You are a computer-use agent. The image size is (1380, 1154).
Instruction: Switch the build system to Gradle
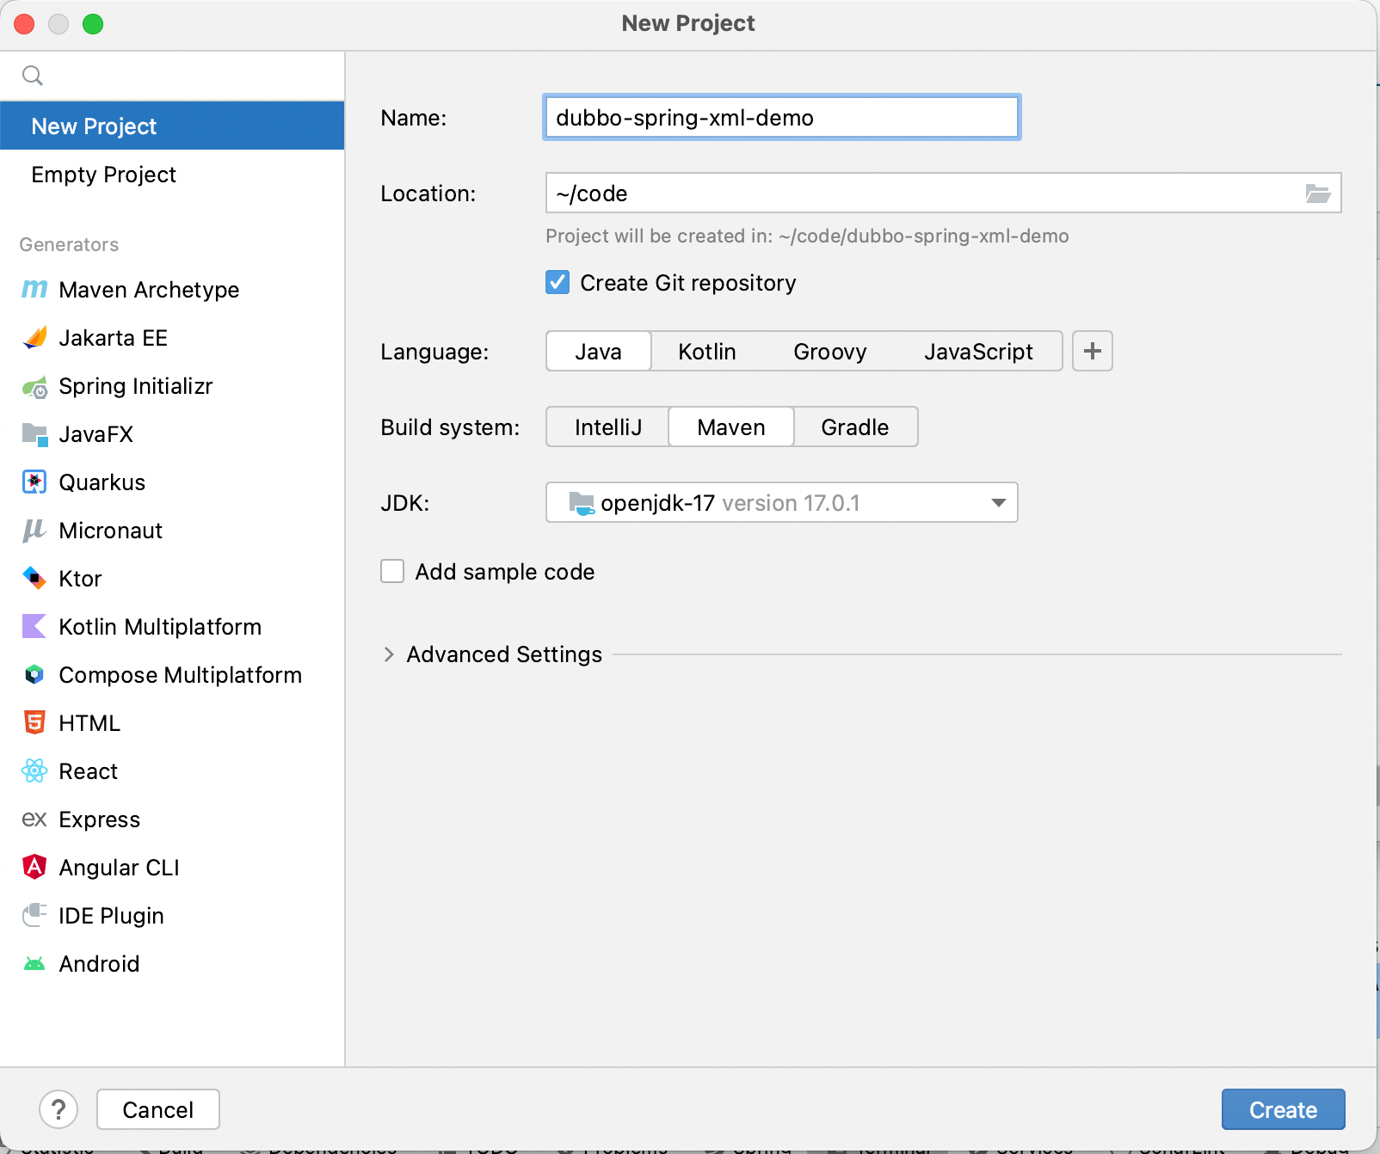(x=854, y=427)
